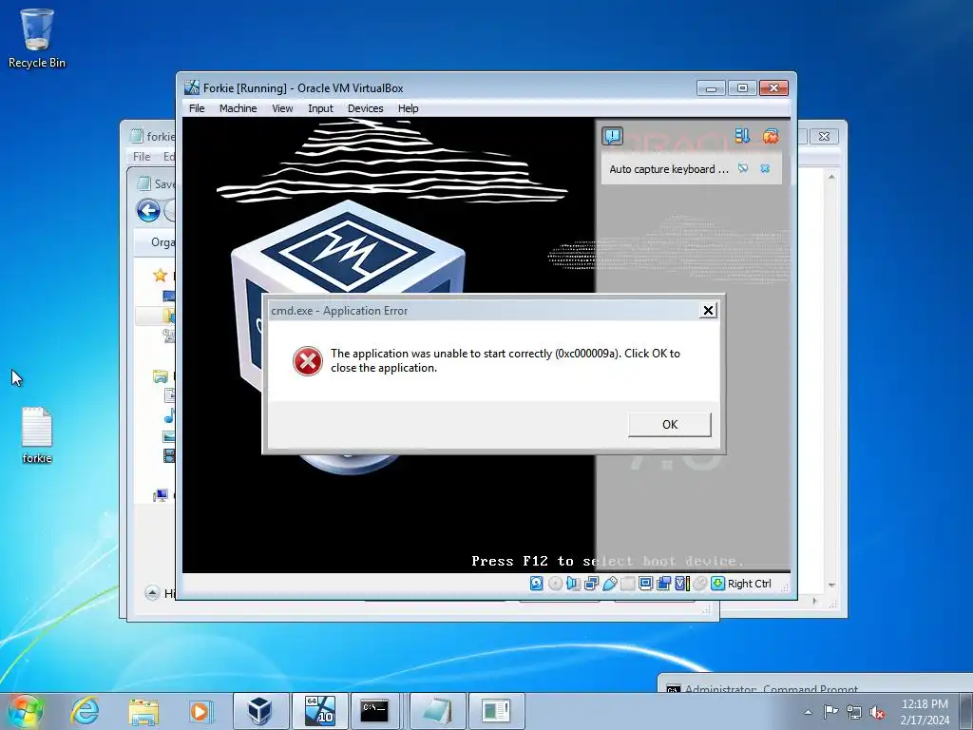Open Windows Explorer from the taskbar
The image size is (973, 730).
143,711
